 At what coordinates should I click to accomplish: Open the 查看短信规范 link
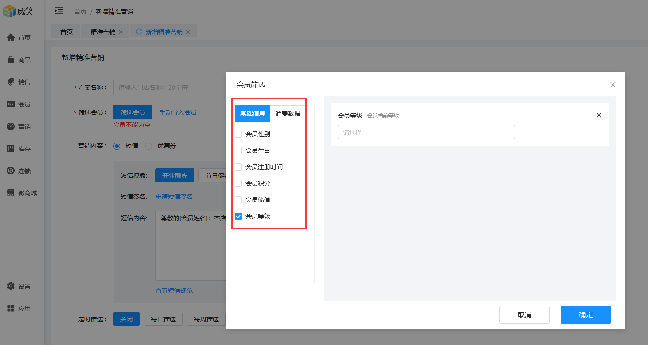click(x=174, y=291)
